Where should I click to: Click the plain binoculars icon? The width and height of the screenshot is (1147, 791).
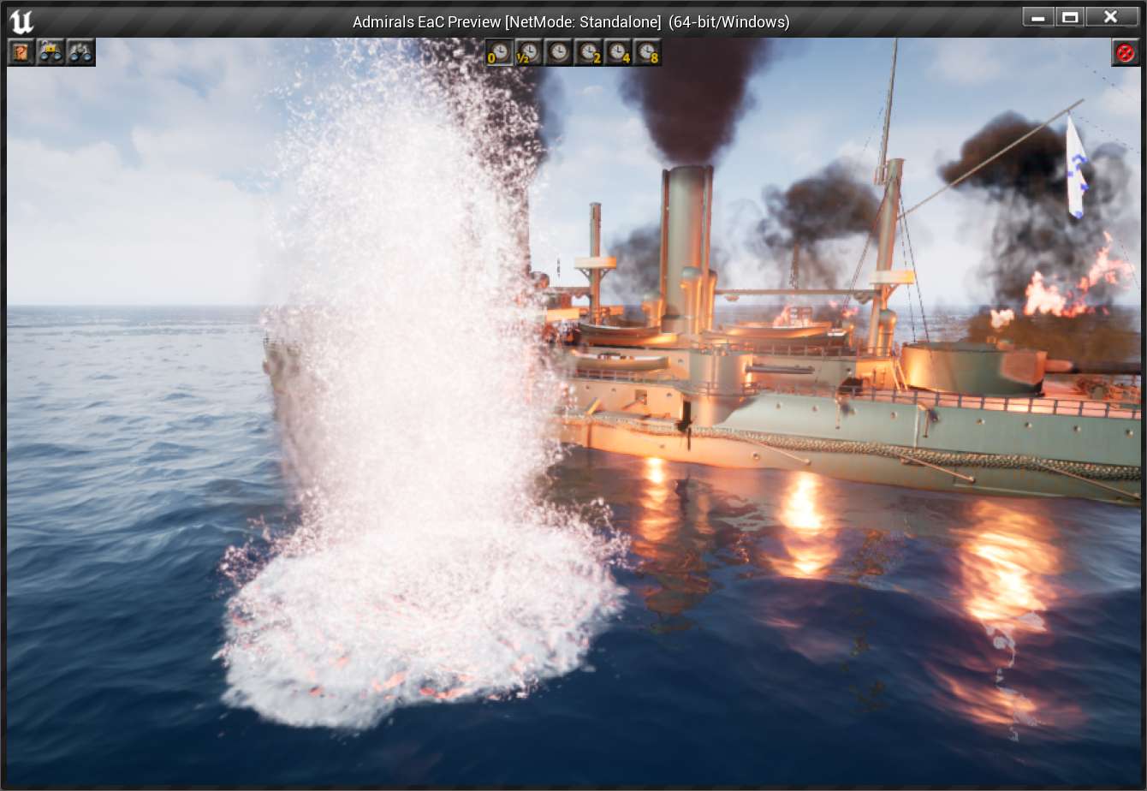pyautogui.click(x=80, y=52)
